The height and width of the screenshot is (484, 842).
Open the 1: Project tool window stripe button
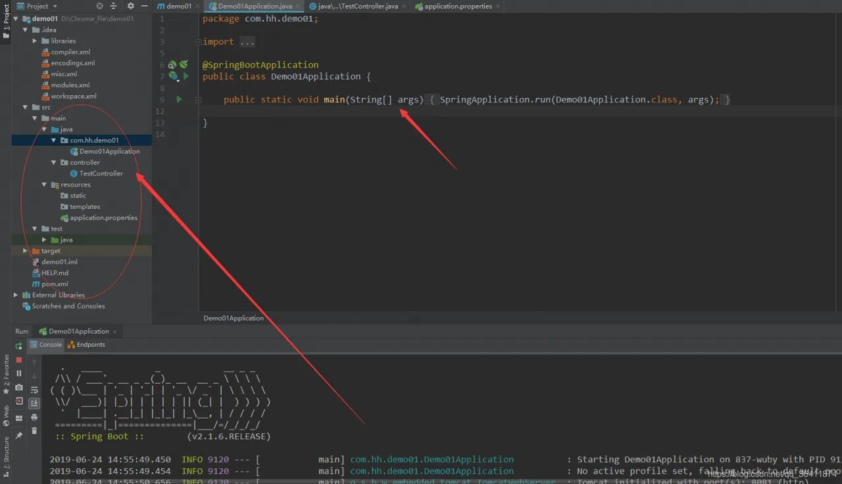point(7,21)
